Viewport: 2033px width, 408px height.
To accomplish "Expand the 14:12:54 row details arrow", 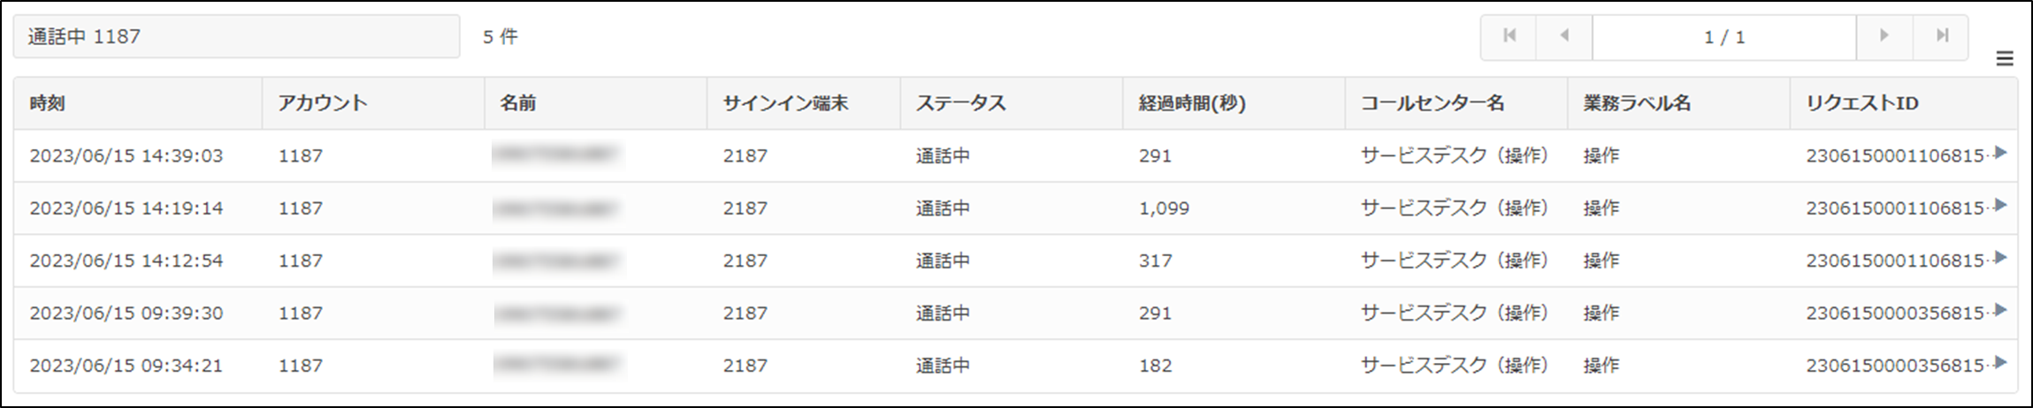I will (2000, 257).
